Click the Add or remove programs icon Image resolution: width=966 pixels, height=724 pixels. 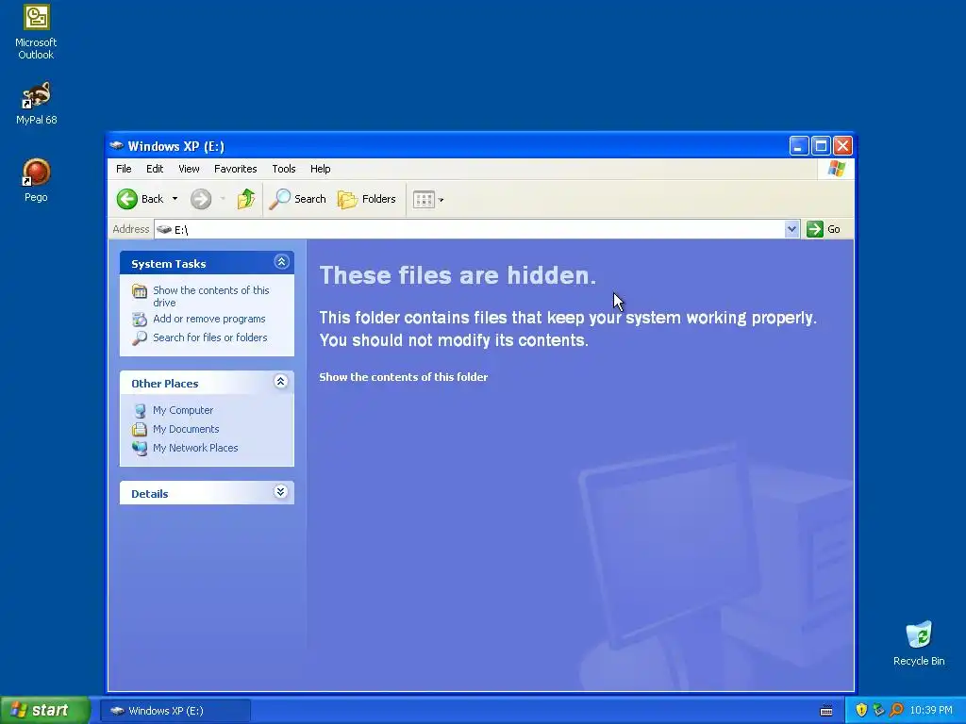140,319
